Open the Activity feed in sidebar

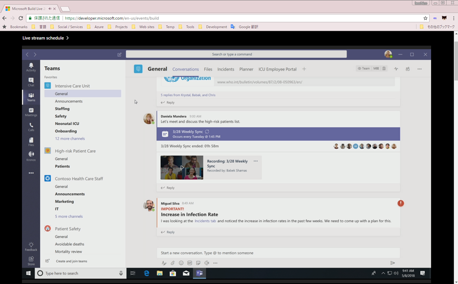click(x=31, y=67)
